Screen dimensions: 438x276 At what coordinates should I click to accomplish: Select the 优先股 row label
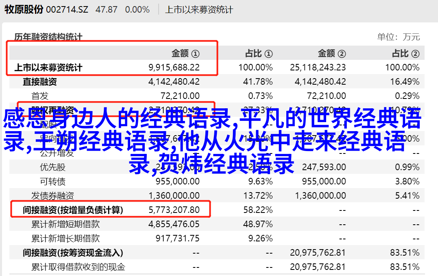(52, 167)
